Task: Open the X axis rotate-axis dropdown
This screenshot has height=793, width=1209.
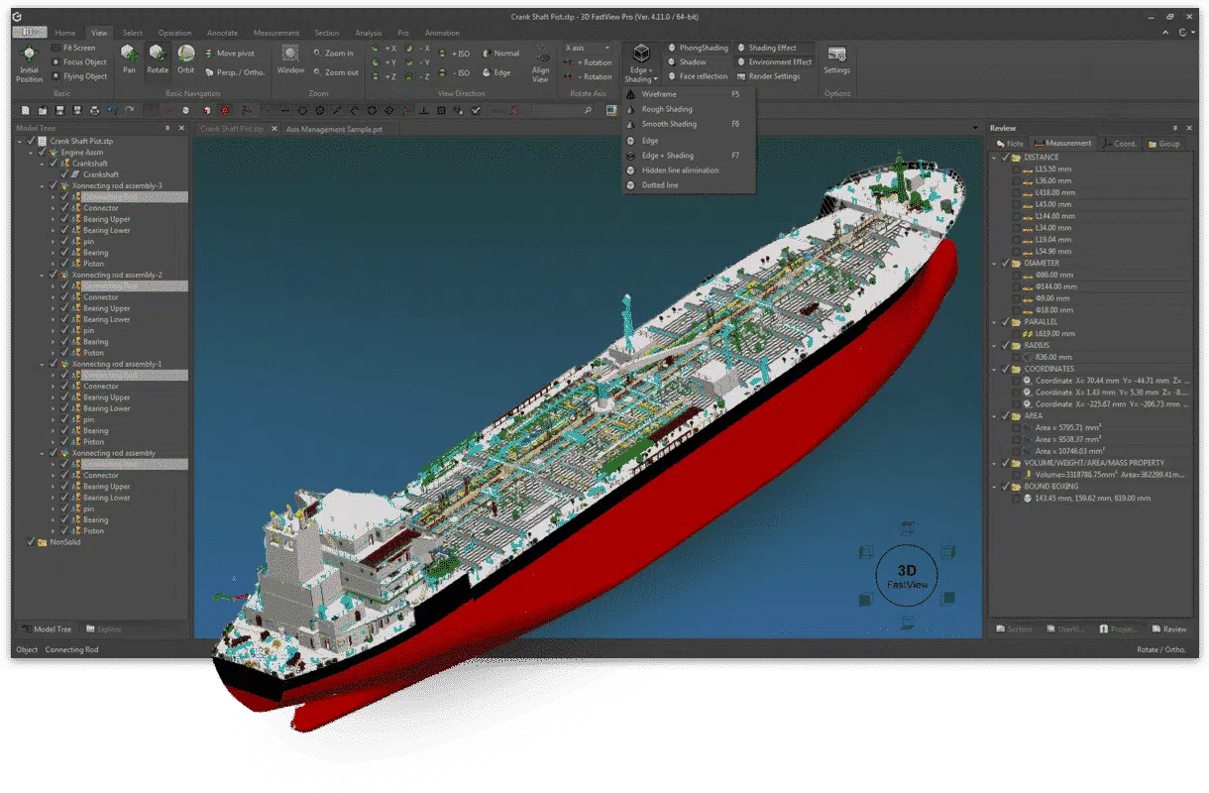Action: click(x=588, y=48)
